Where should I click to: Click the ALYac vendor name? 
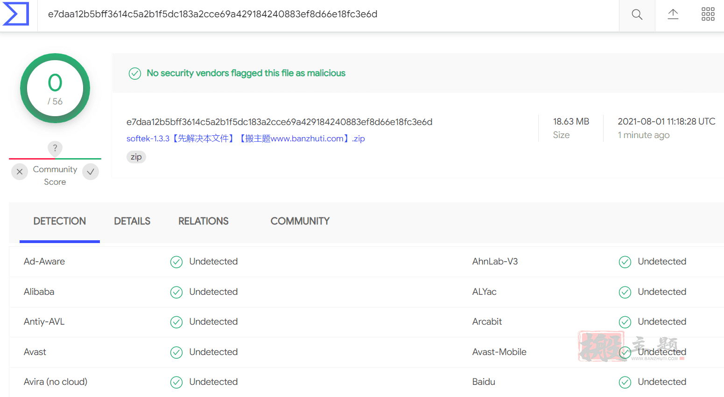485,292
